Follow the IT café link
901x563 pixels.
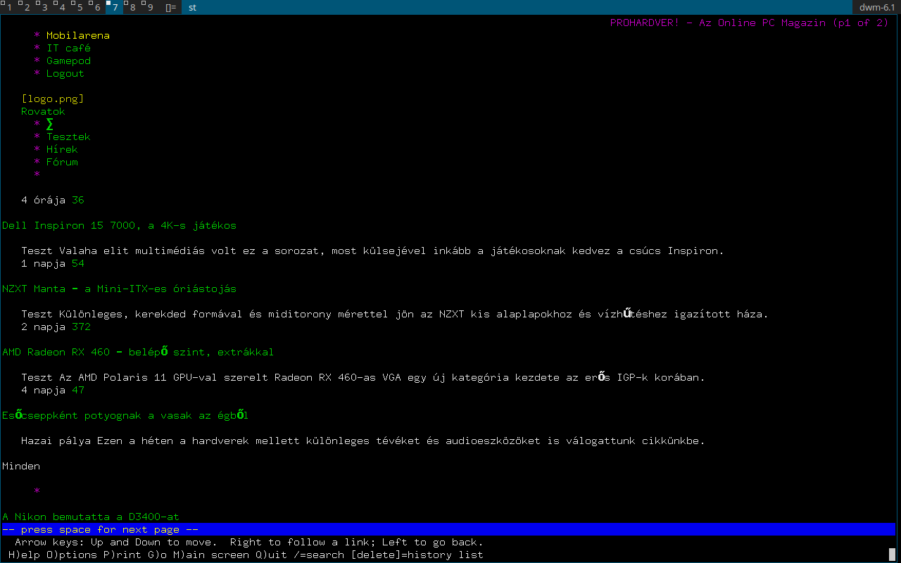coord(69,48)
